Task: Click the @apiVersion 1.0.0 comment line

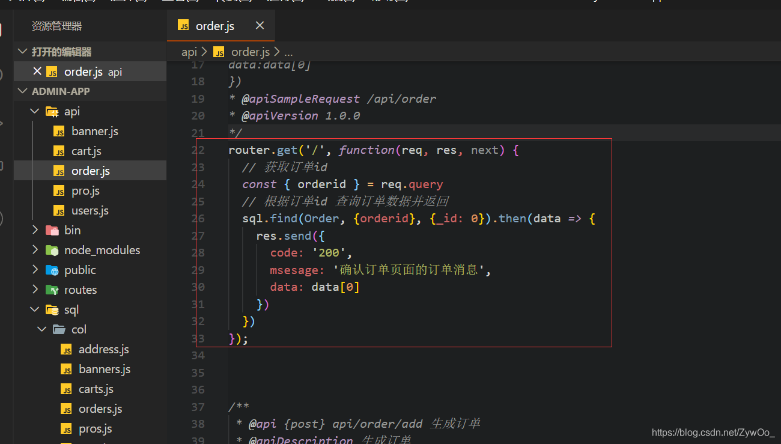Action: click(x=294, y=115)
